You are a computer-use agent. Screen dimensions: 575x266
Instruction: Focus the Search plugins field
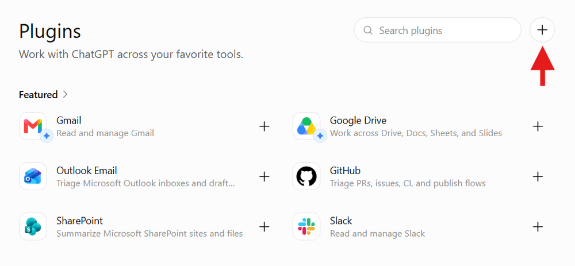[x=438, y=30]
